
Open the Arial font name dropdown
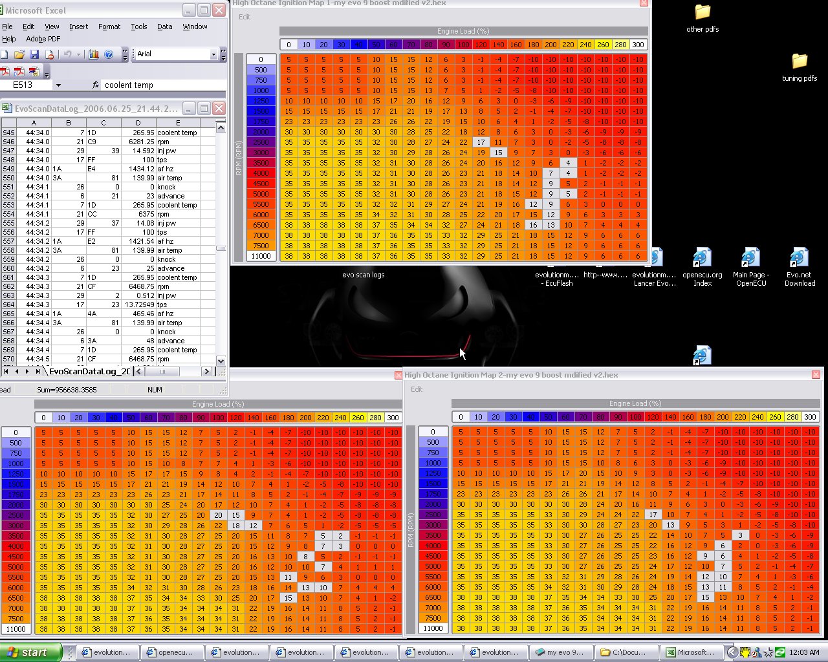213,54
